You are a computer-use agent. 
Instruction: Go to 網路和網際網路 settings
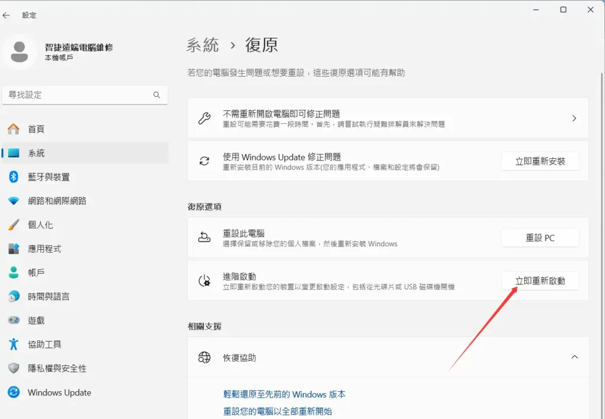point(85,201)
